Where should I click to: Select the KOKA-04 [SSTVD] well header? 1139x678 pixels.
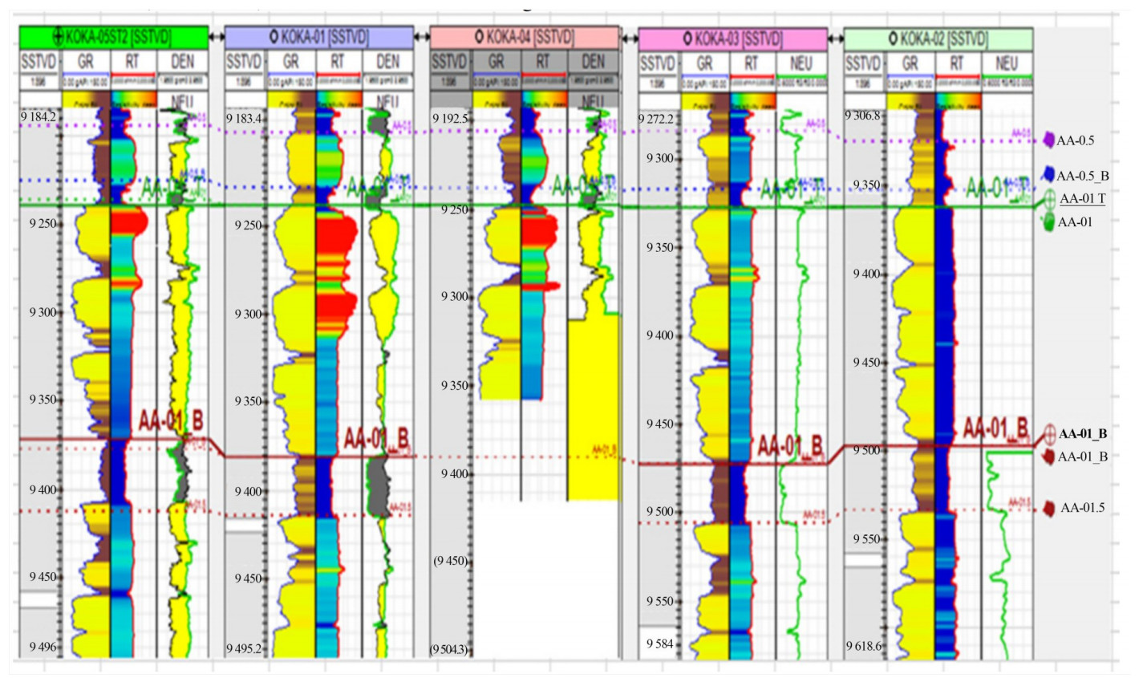[x=525, y=38]
